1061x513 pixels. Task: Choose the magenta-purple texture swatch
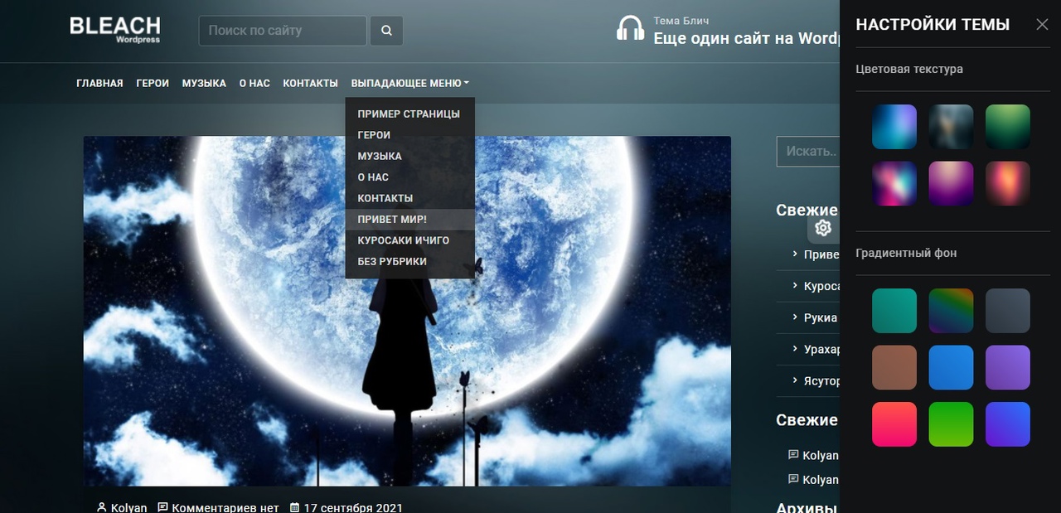point(951,183)
